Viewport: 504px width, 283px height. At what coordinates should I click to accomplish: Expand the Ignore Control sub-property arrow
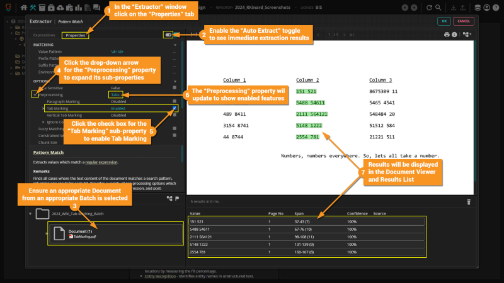click(43, 122)
